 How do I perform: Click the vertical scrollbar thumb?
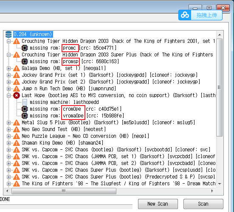point(220,87)
